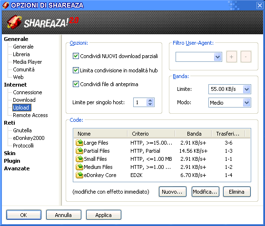265x226 pixels.
Task: Uncheck Condividi file di anteprima
Action: 76,84
